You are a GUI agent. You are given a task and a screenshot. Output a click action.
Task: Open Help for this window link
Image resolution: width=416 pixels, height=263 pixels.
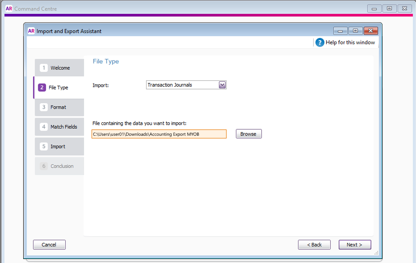point(350,42)
